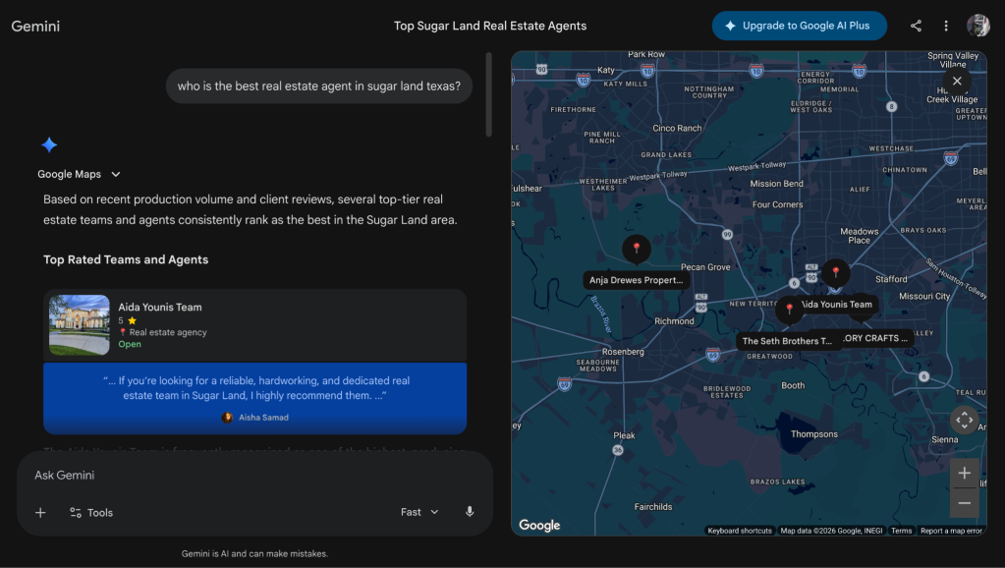
Task: Zoom out the map with minus button
Action: pyautogui.click(x=964, y=502)
